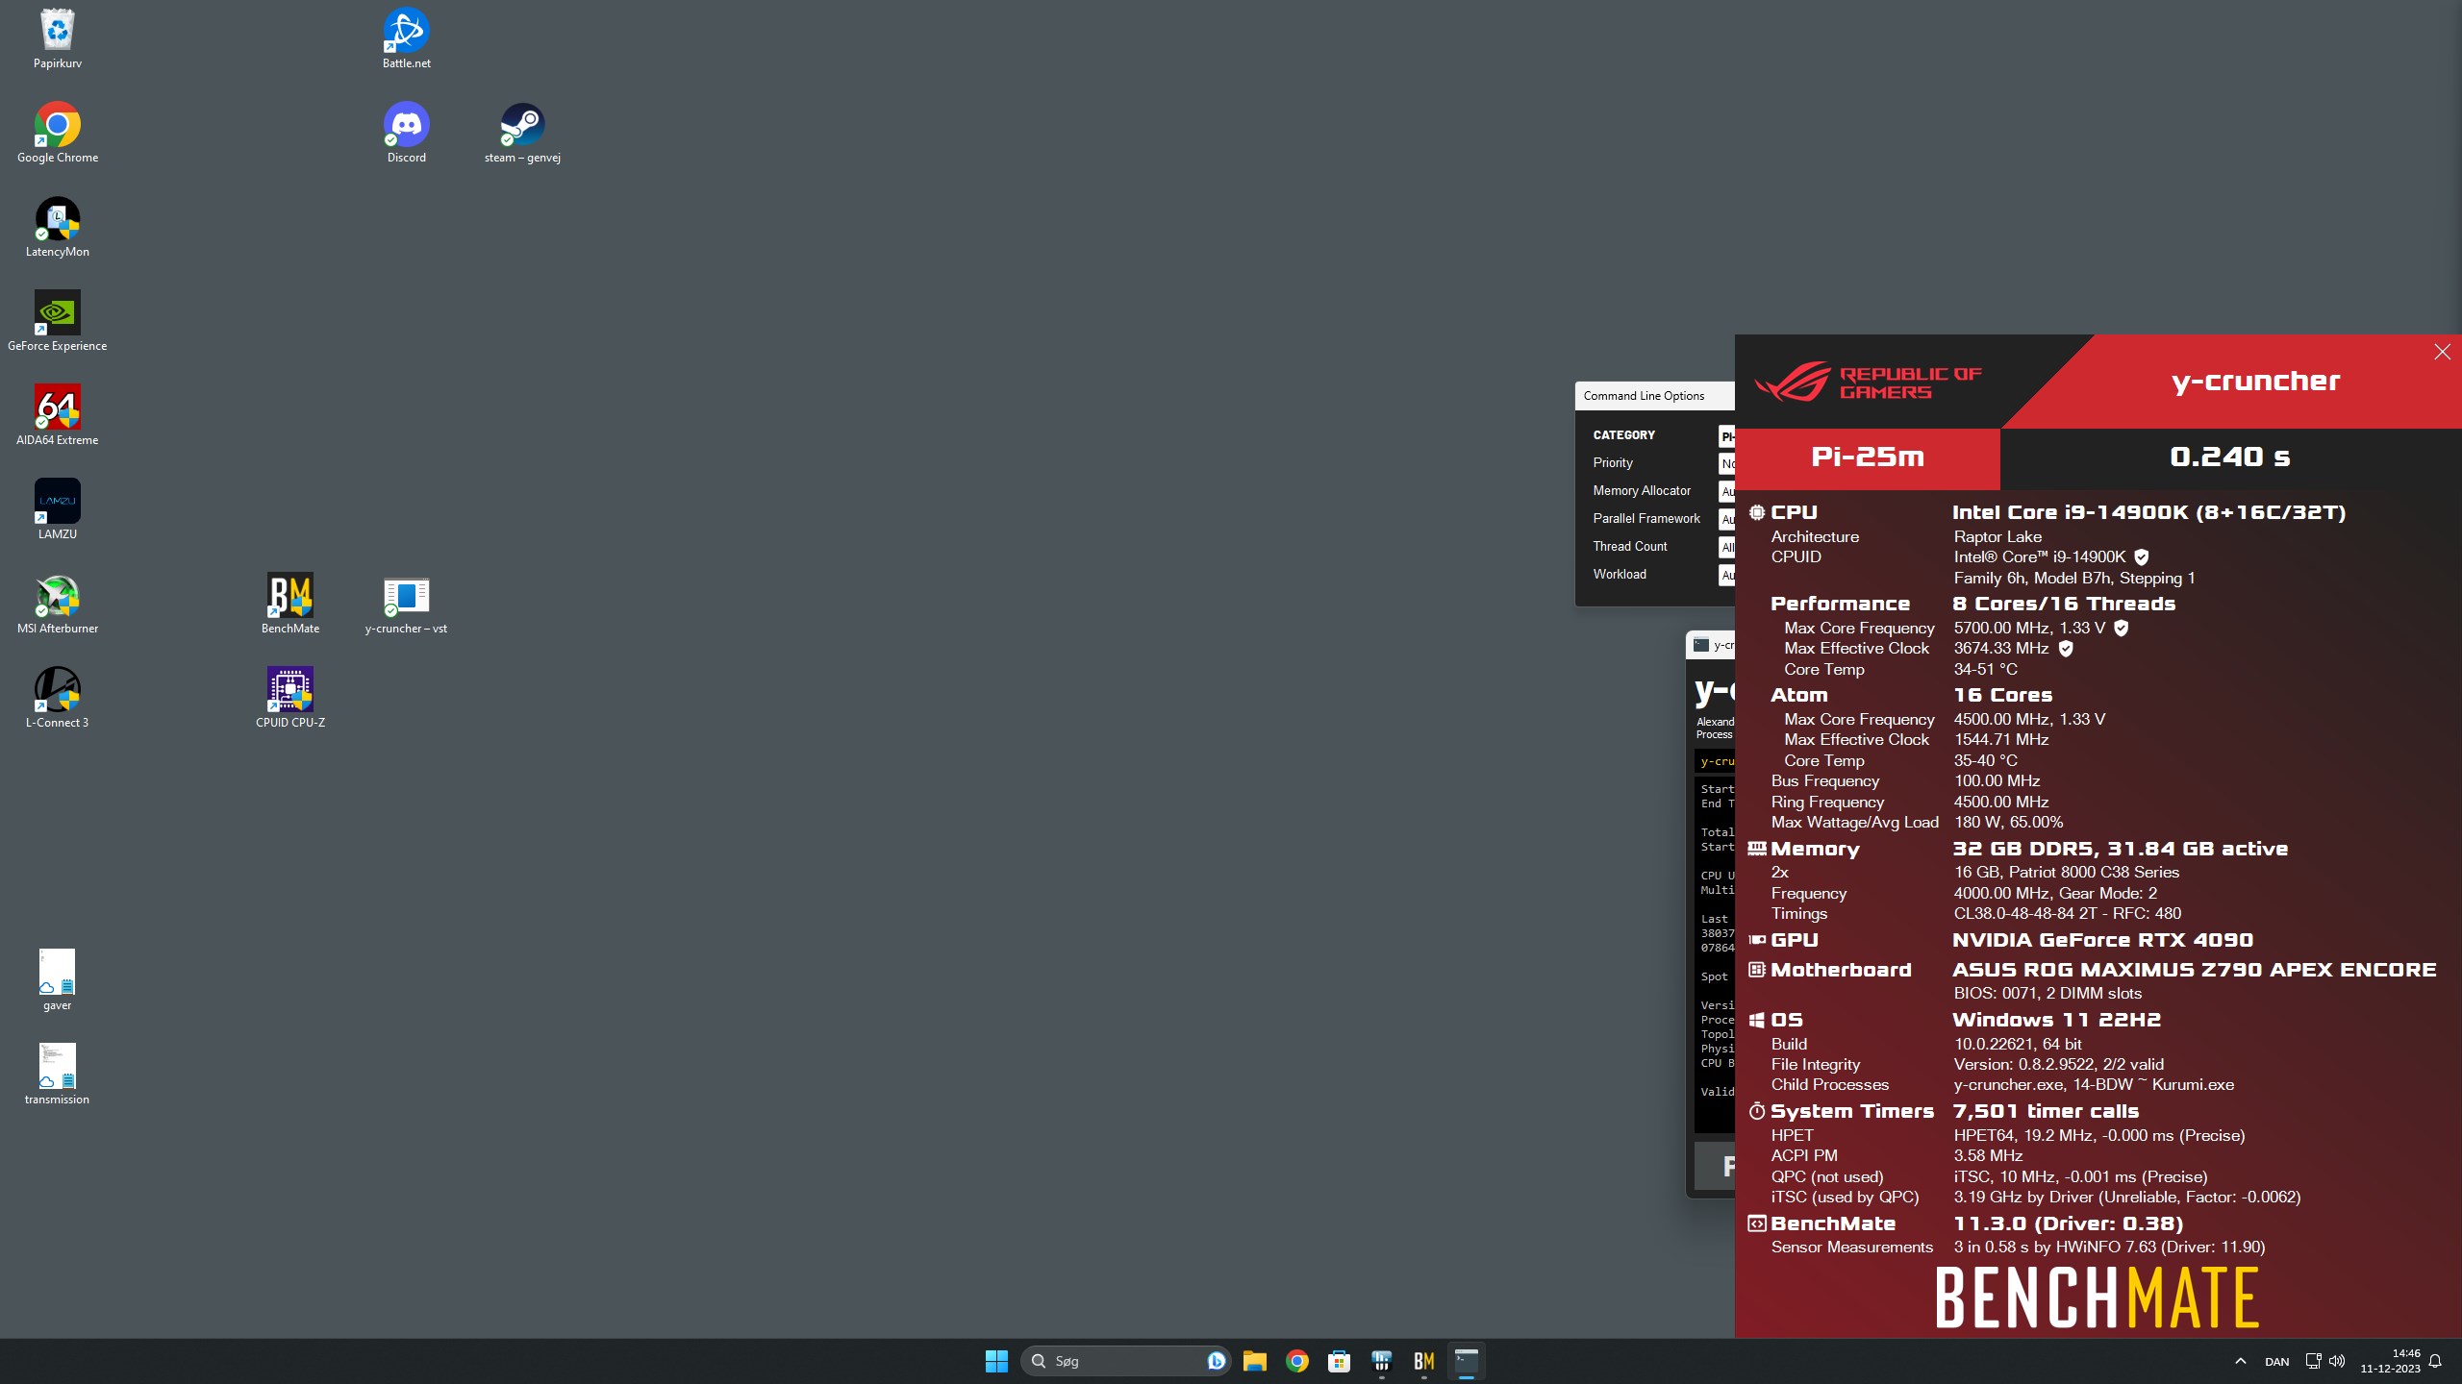This screenshot has width=2462, height=1384.
Task: Select the 7,501 timer calls value
Action: point(2046,1111)
